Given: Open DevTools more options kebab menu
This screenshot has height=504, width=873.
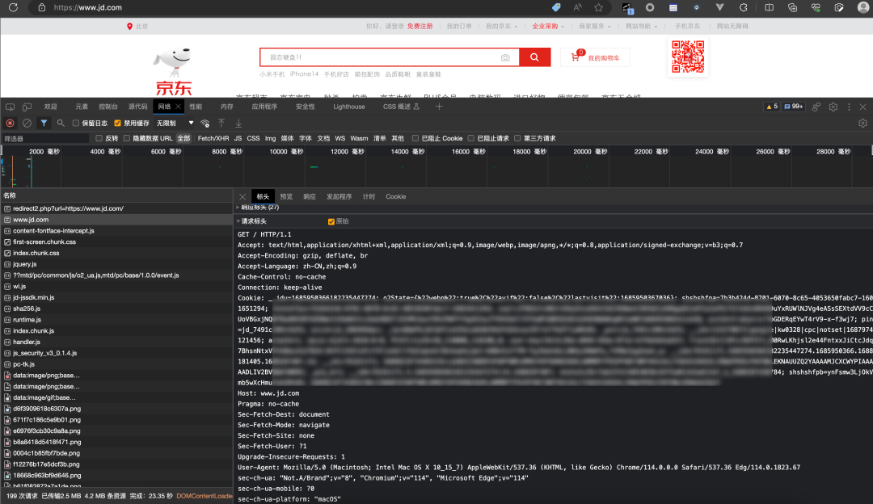Looking at the screenshot, I should (849, 107).
